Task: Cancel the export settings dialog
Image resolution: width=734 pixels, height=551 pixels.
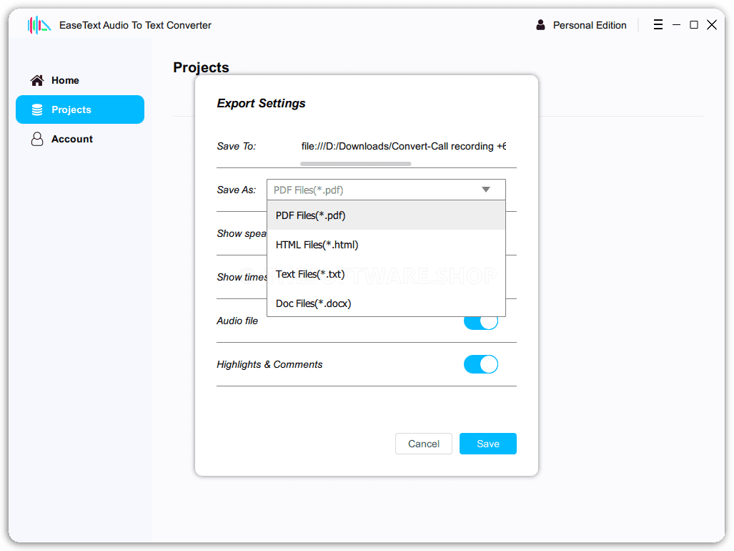Action: coord(424,444)
